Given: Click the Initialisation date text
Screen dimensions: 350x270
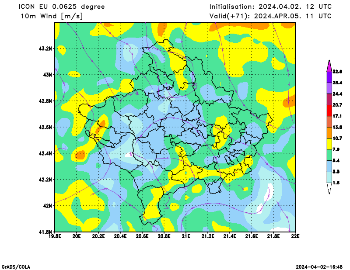Looking at the screenshot, I should [x=270, y=7].
